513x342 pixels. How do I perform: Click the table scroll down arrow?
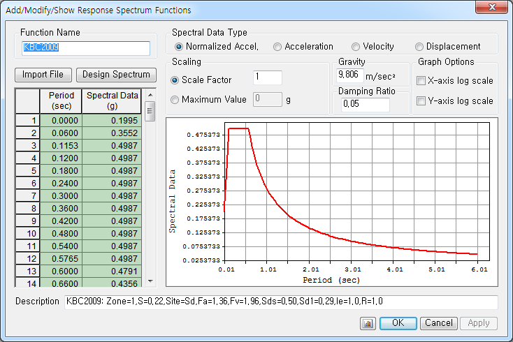tap(150, 281)
